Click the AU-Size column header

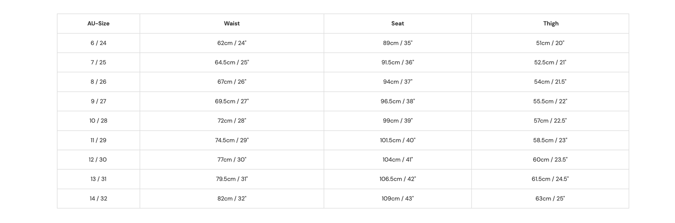click(99, 24)
